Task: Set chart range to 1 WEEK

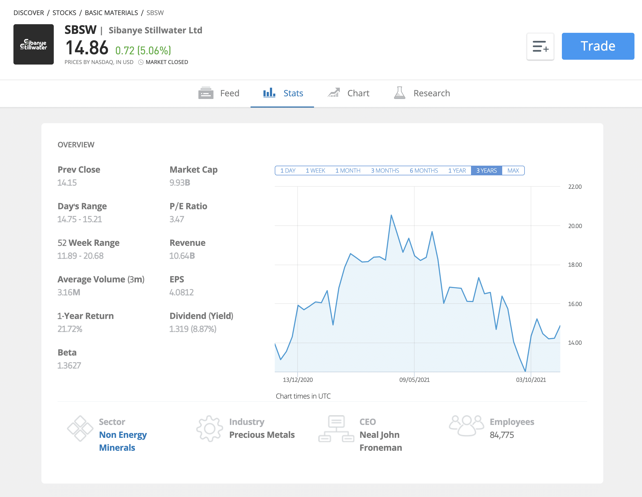Action: point(315,171)
